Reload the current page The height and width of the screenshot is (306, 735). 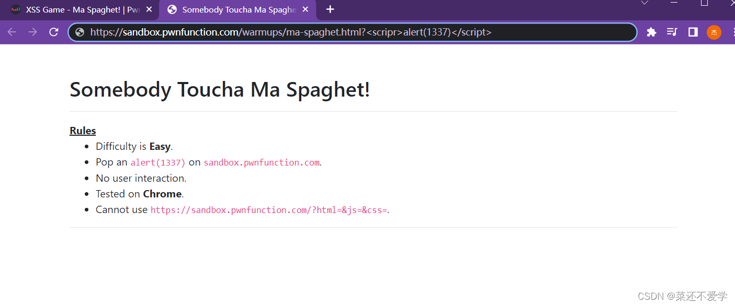[x=53, y=32]
